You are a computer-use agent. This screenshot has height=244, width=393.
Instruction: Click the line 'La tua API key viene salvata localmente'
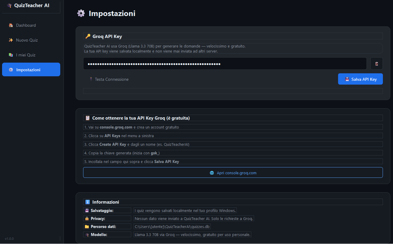pos(151,51)
